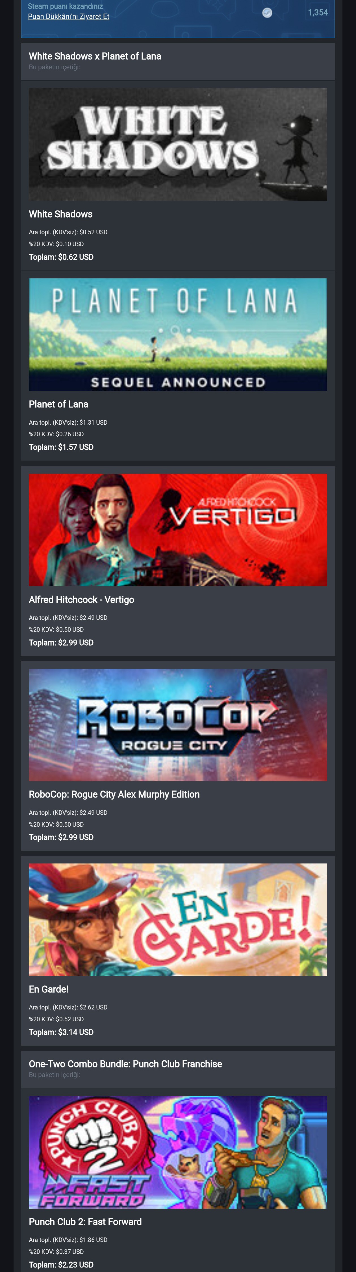Viewport: 356px width, 1272px height.
Task: Open the Alfred Hitchcock Vertigo banner
Action: (178, 530)
